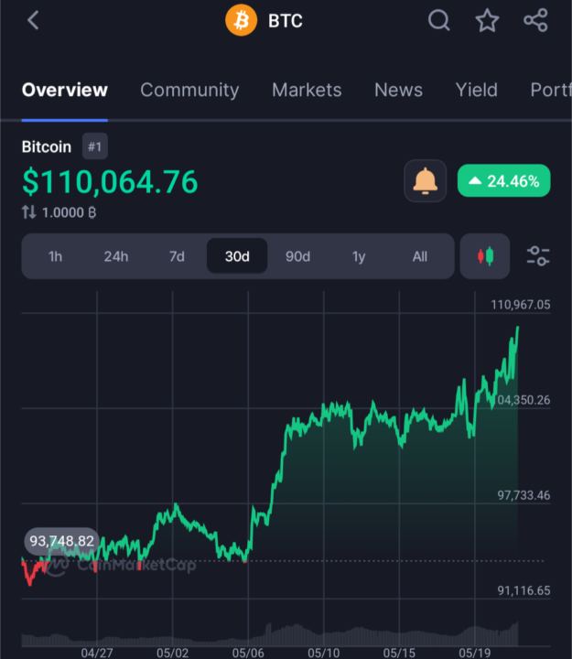Switch chart to 1y range

359,256
